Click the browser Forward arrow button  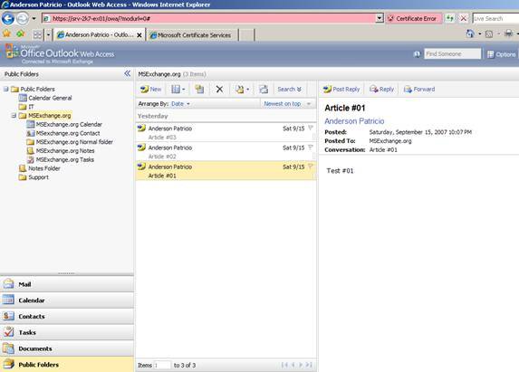(22, 18)
